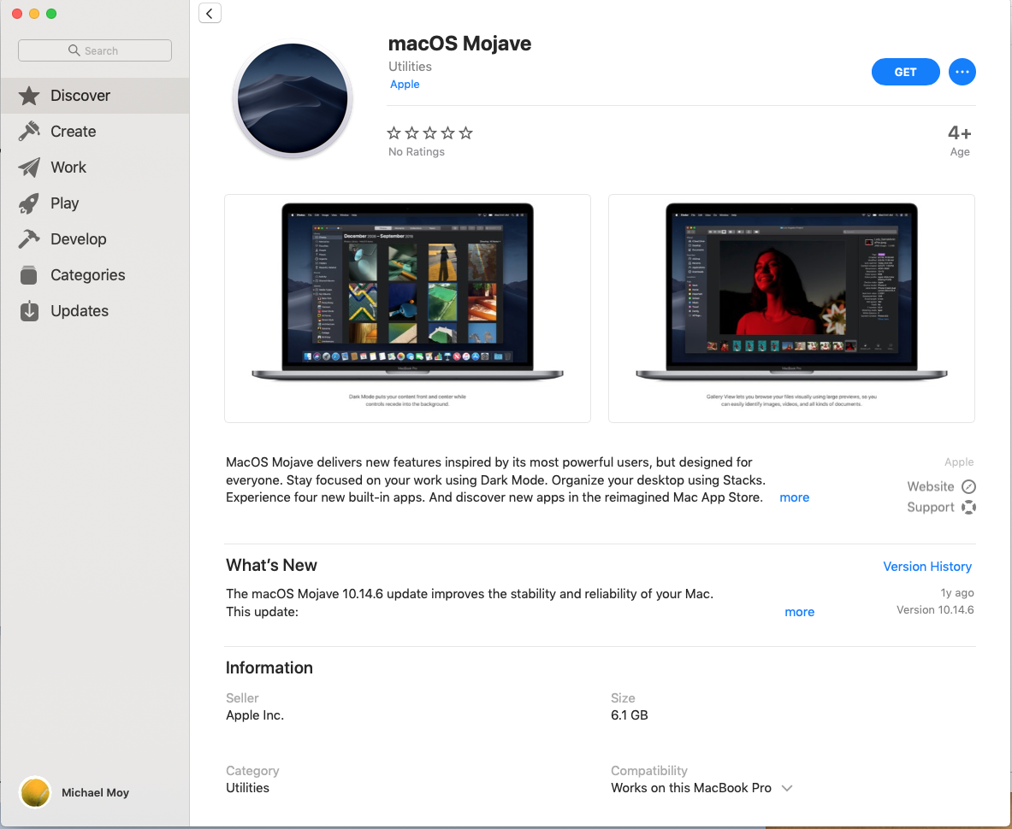Open the Gallery View screenshot thumbnail

click(x=791, y=309)
